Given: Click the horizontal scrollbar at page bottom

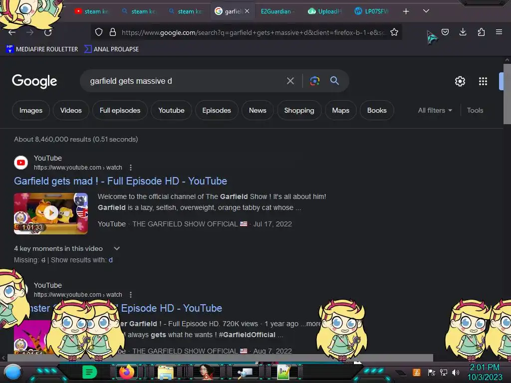Looking at the screenshot, I should click(x=220, y=358).
